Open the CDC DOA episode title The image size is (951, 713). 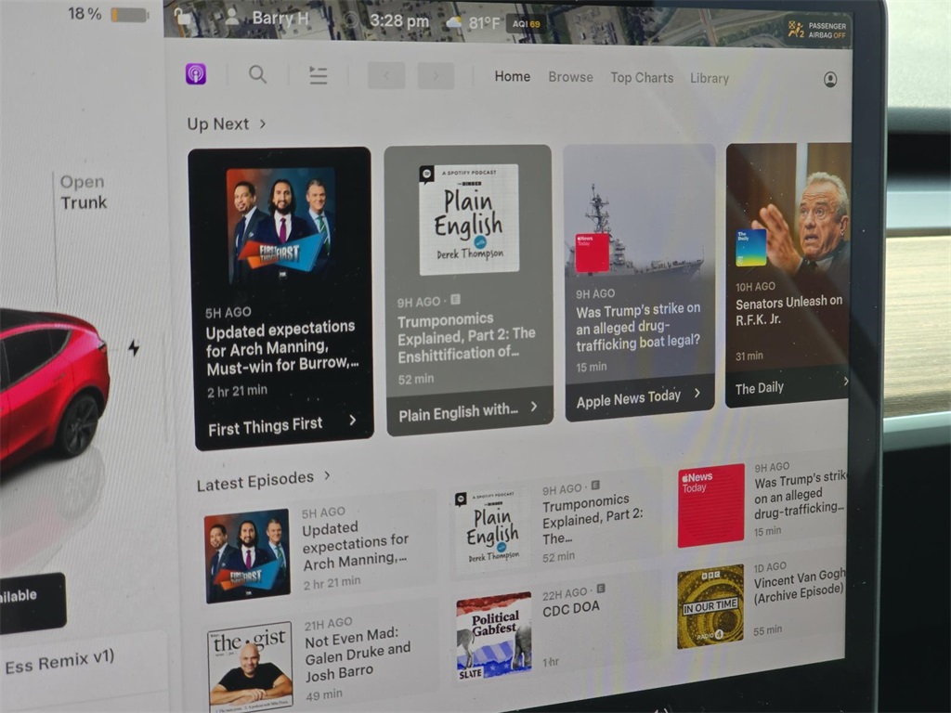[x=571, y=609]
